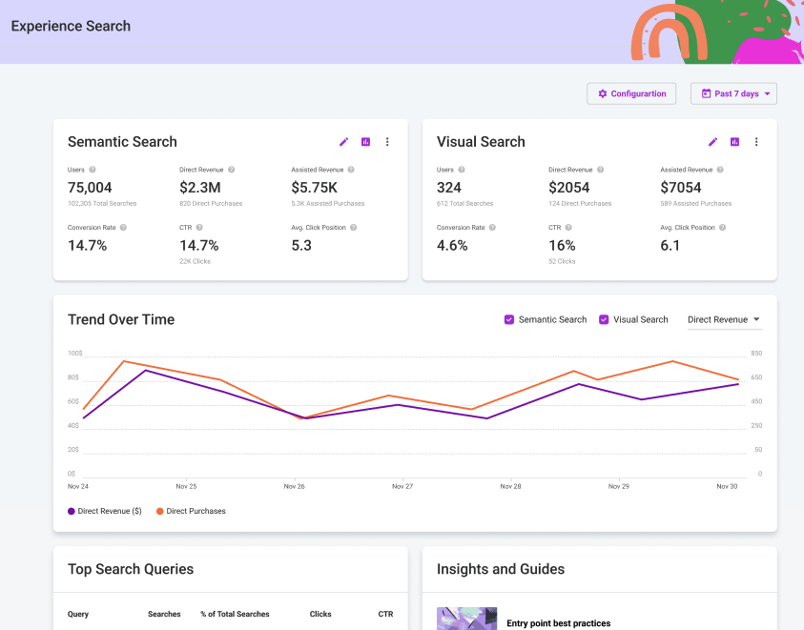Open the Configuration settings
Viewport: 804px width, 630px height.
click(631, 93)
